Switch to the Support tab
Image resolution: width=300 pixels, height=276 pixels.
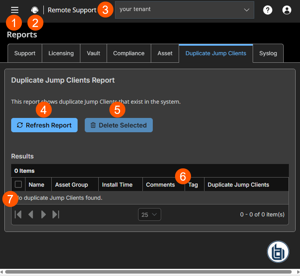coord(25,53)
